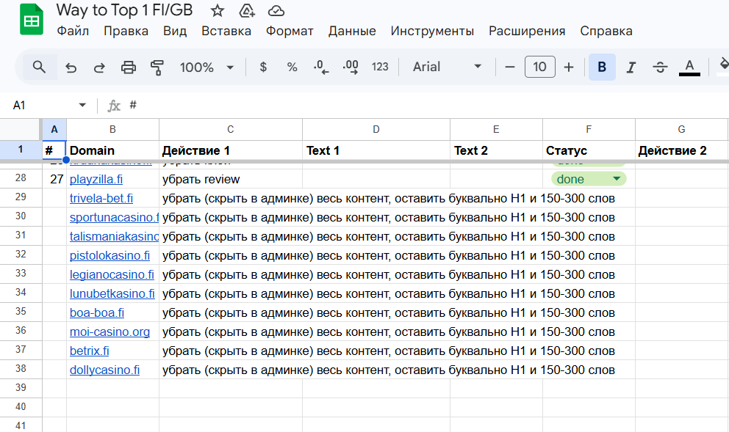Toggle bold formatting button
The image size is (729, 432).
tap(602, 67)
